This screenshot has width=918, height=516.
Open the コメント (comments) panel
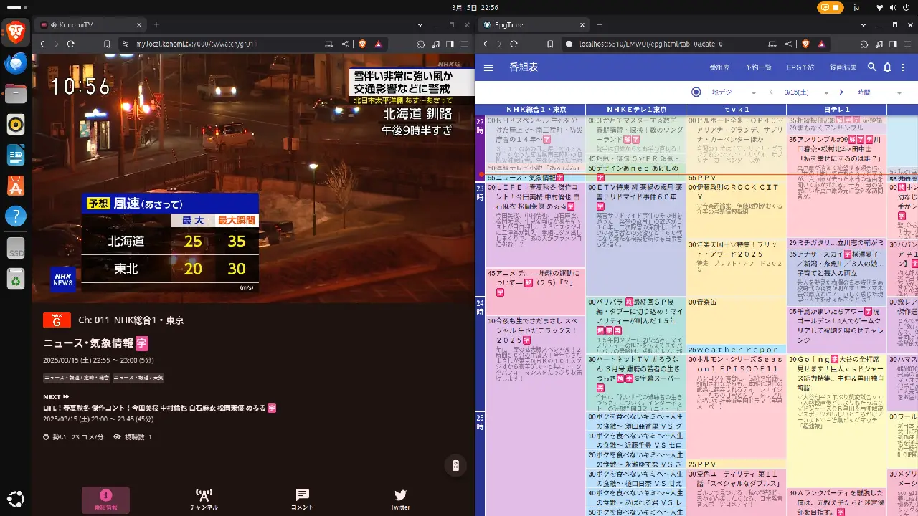302,499
